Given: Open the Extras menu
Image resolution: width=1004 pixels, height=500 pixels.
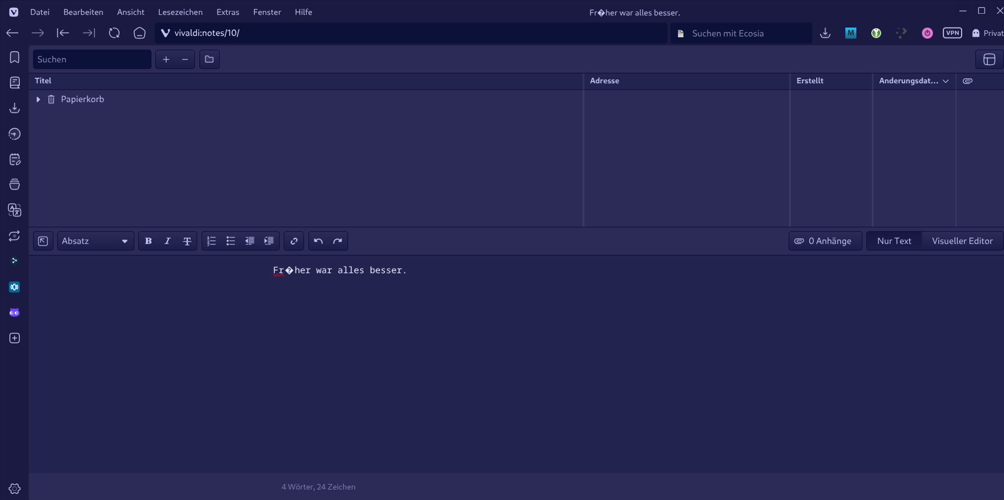Looking at the screenshot, I should [x=228, y=12].
